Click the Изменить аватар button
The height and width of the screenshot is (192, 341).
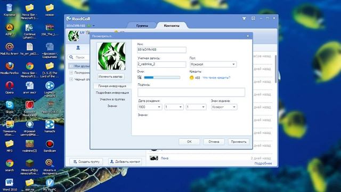(111, 77)
